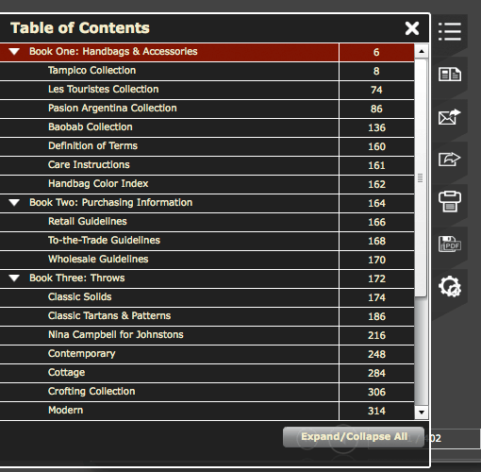Click the share arrow icon
The image size is (481, 472).
[450, 159]
